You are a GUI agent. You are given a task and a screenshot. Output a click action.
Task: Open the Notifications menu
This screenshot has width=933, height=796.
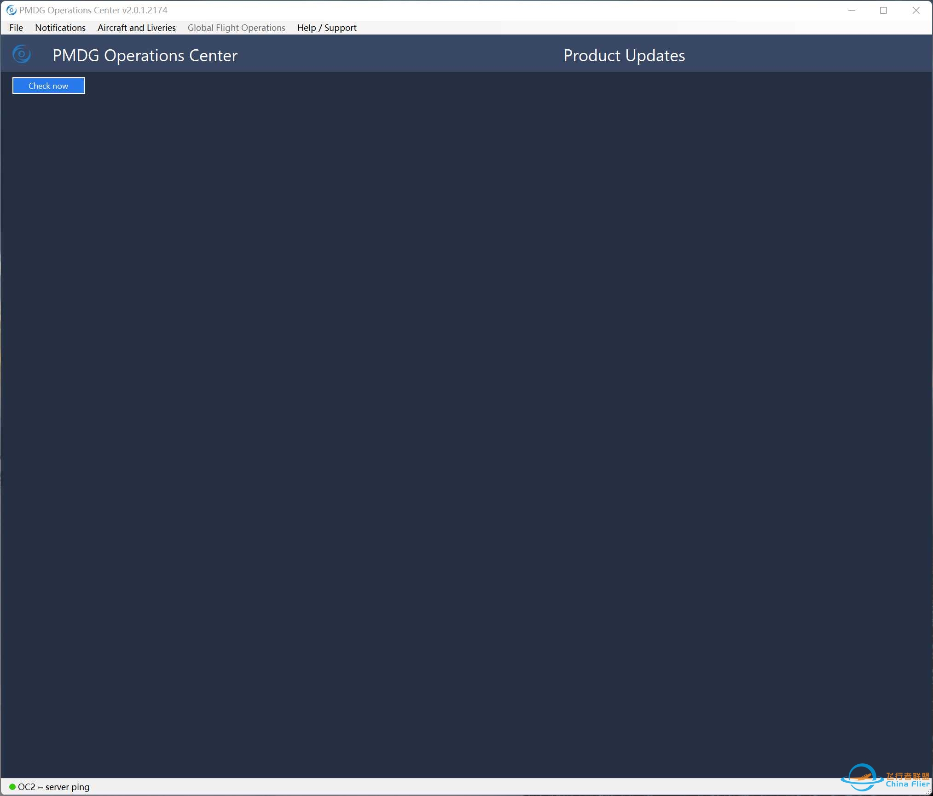60,28
